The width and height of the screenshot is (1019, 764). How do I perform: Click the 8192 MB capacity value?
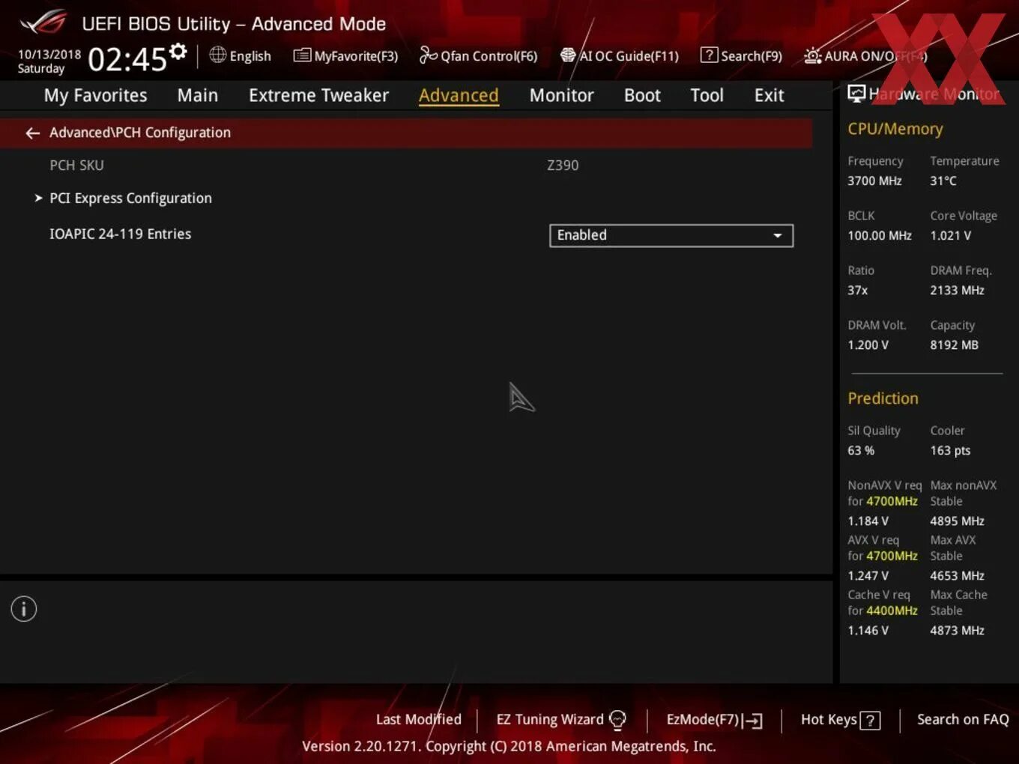[954, 345]
